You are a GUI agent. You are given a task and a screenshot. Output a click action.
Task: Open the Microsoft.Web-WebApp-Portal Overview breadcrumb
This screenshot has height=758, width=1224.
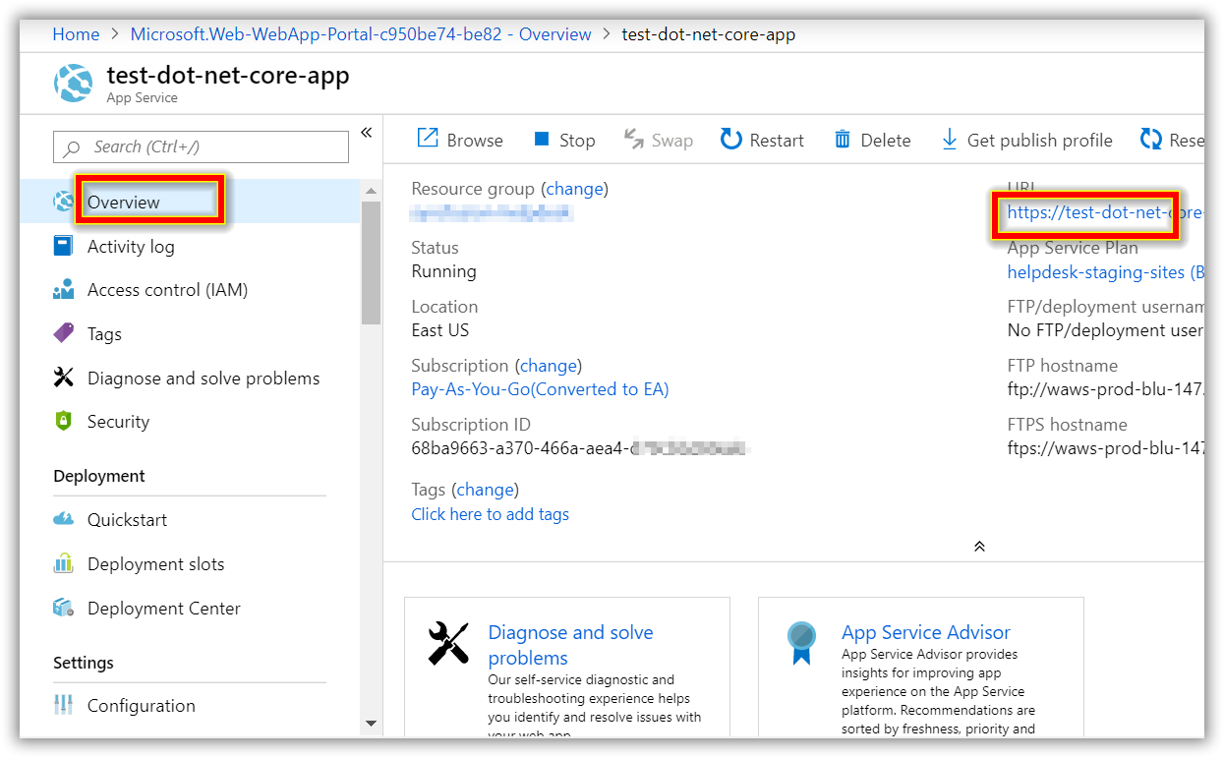coord(361,34)
